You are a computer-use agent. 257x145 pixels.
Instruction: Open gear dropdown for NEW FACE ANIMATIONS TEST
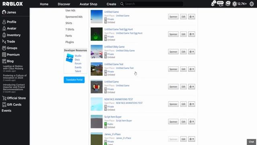(192, 104)
